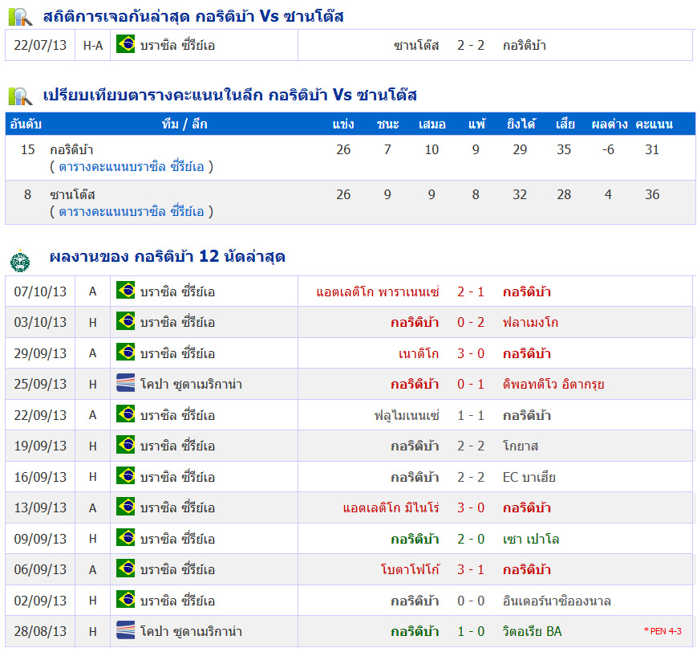Click Brazil flag in 02/09/13 row
This screenshot has width=697, height=652.
pos(125,600)
